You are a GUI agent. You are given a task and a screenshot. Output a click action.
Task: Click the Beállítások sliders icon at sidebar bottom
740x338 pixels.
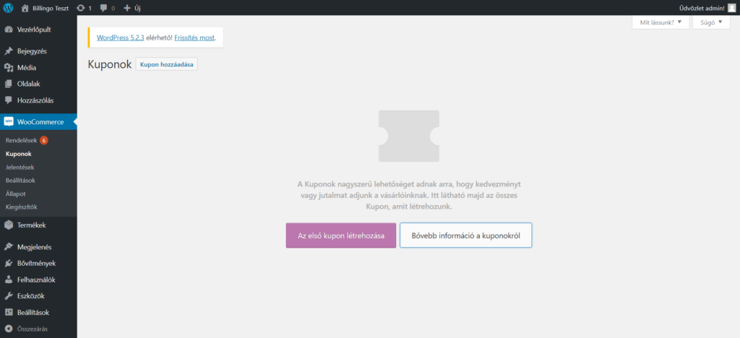point(8,312)
